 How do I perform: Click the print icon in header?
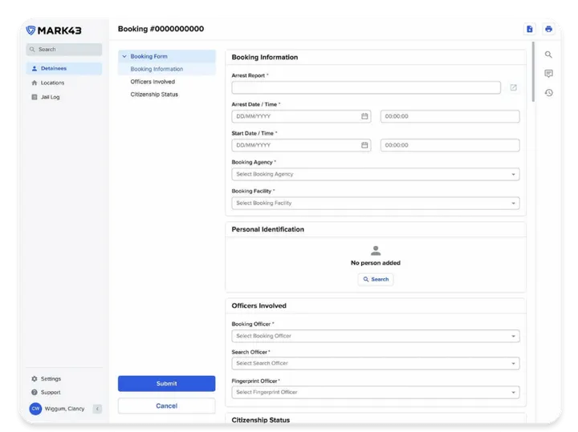point(548,29)
